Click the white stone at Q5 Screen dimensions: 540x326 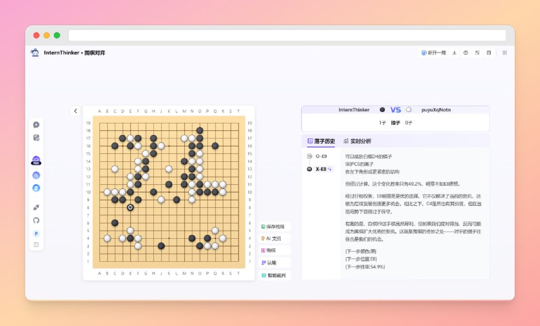215,230
